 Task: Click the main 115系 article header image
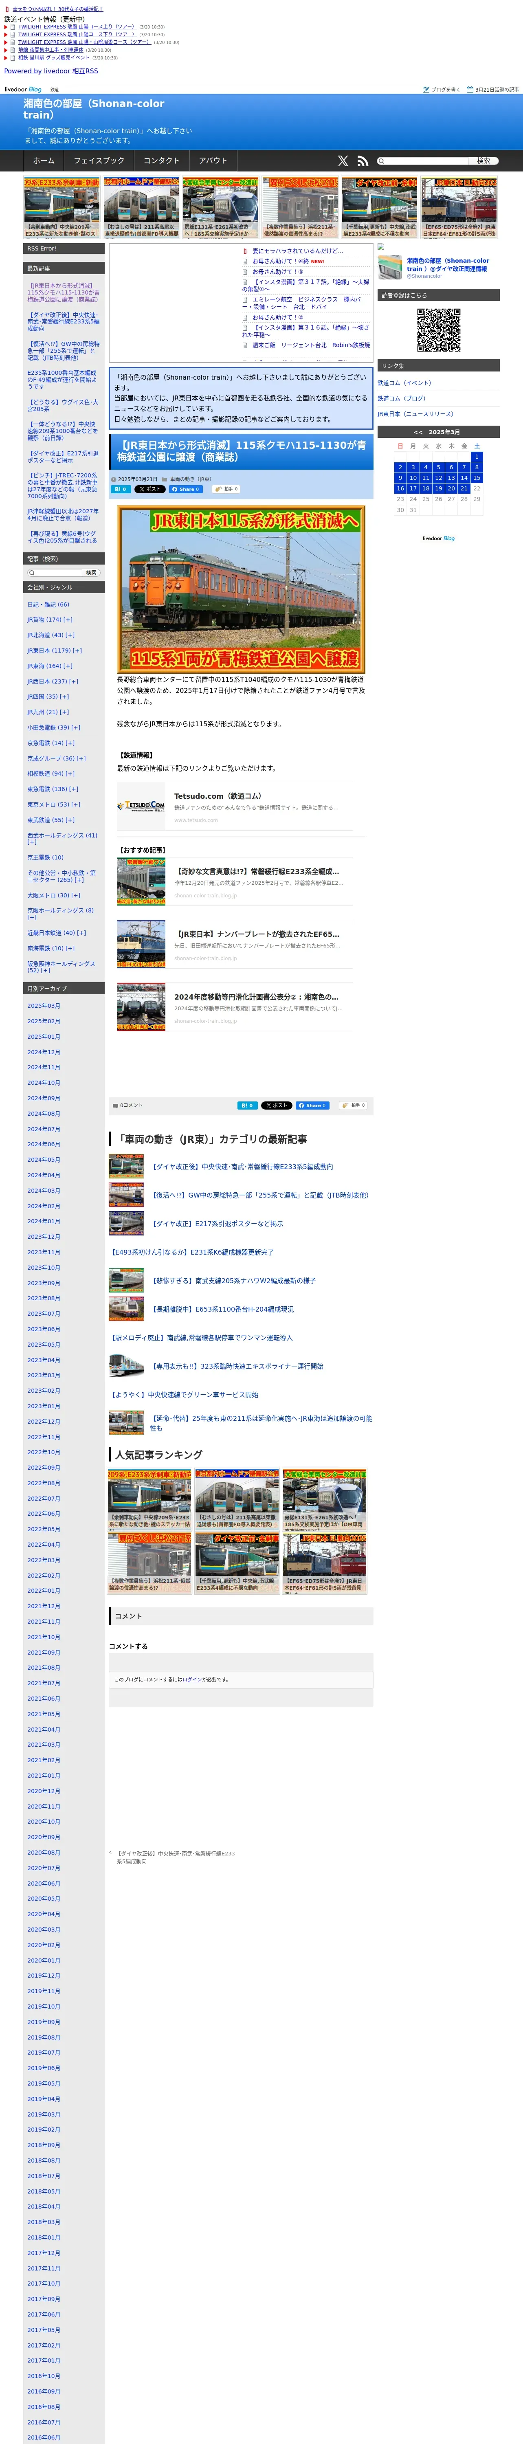tap(241, 589)
